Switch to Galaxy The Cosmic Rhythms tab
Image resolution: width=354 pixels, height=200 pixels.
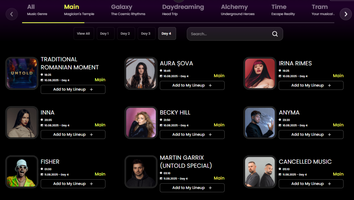click(x=128, y=10)
